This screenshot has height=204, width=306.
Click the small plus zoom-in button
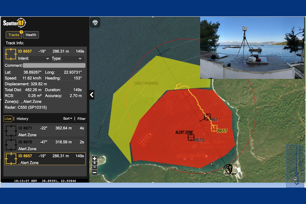tap(95, 163)
